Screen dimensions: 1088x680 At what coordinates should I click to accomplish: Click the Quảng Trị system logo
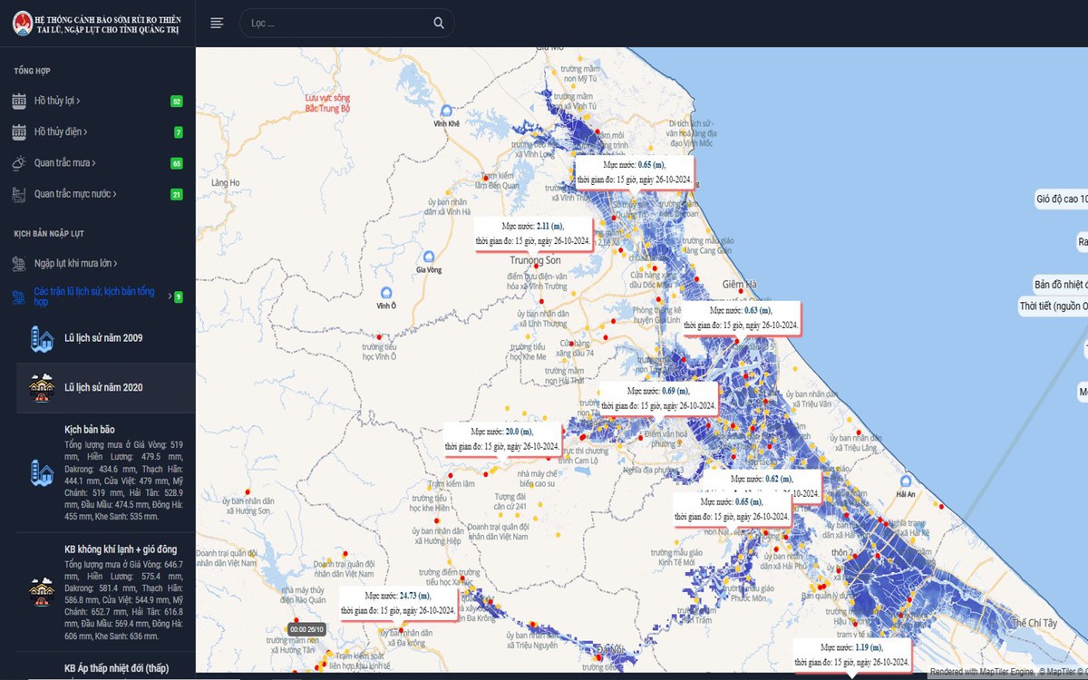point(22,23)
